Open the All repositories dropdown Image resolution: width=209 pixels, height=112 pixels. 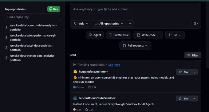(108, 24)
